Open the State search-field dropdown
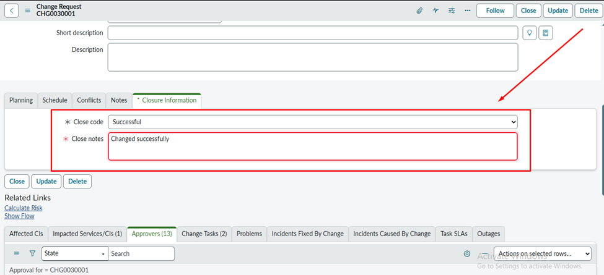604x275 pixels. [x=75, y=253]
